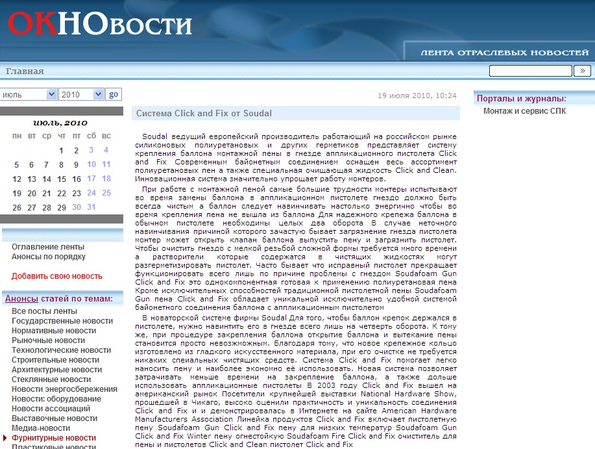The image size is (595, 449).
Task: Select calendar day 5
Action: 16,165
